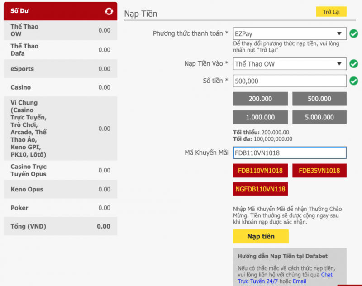Click the Số Dư panel header

coord(60,11)
